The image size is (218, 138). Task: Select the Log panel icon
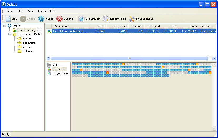point(49,65)
